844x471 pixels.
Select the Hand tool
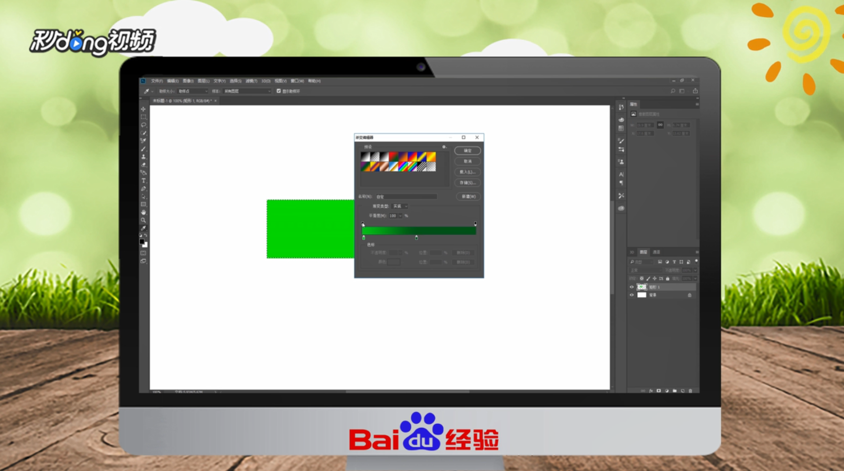[x=143, y=212]
